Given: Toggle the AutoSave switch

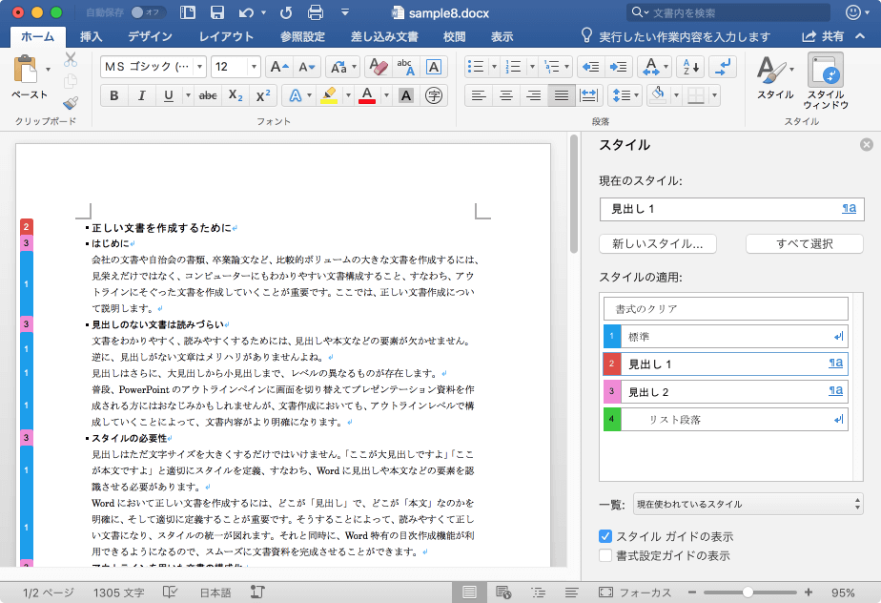Looking at the screenshot, I should click(148, 12).
